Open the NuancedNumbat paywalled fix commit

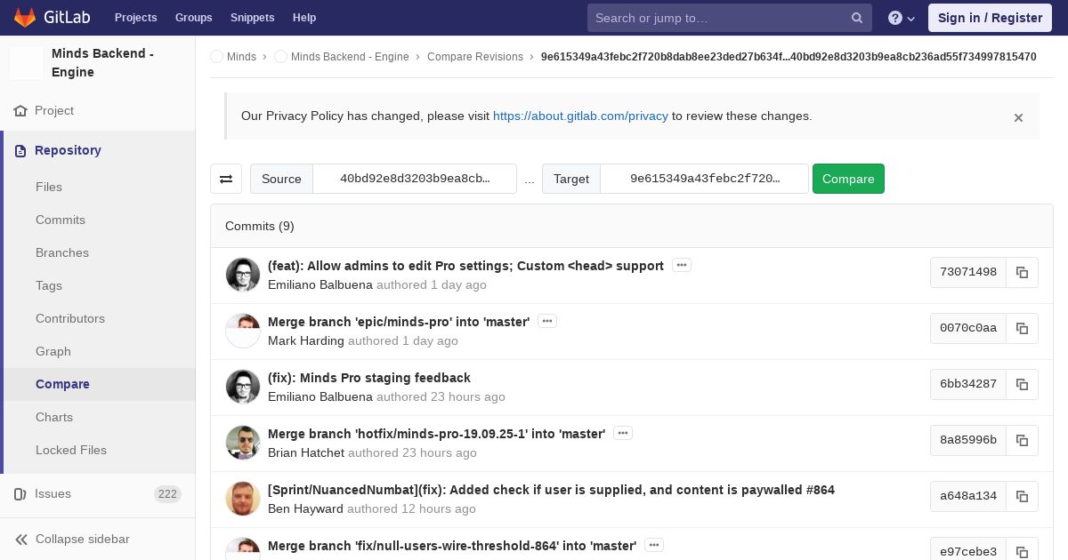pos(551,490)
